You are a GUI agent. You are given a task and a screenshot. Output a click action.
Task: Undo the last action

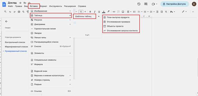10,12
